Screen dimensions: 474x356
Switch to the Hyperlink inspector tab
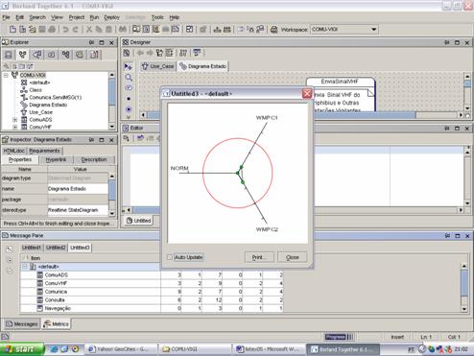coord(56,159)
